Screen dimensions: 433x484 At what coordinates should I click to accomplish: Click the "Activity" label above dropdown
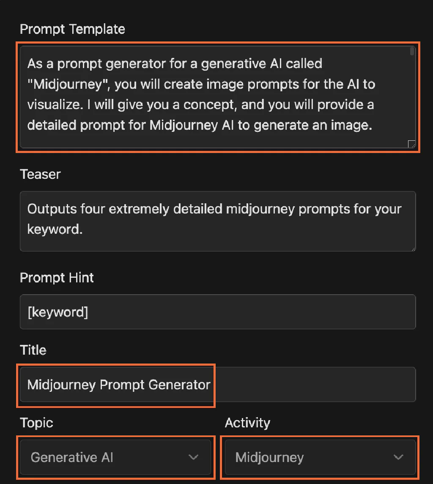click(247, 423)
